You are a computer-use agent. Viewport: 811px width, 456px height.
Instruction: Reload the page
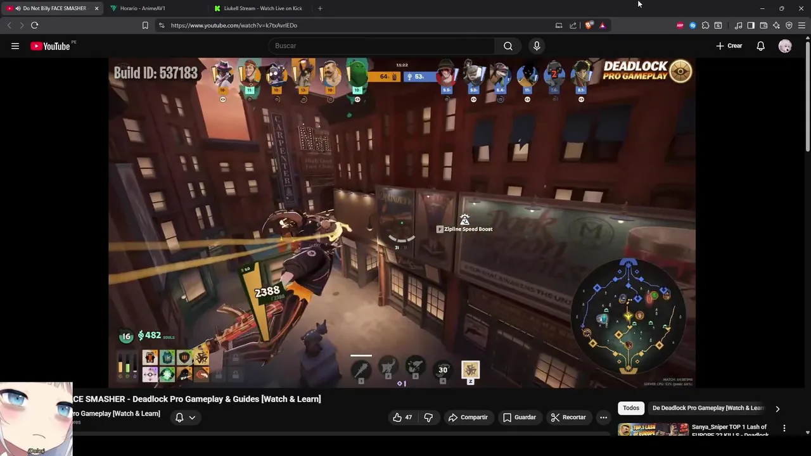(34, 25)
